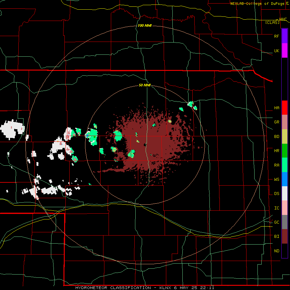Viewport: 290px width, 290px height.
Task: Click the "[CLAS]" legend units label
Action: click(x=272, y=23)
